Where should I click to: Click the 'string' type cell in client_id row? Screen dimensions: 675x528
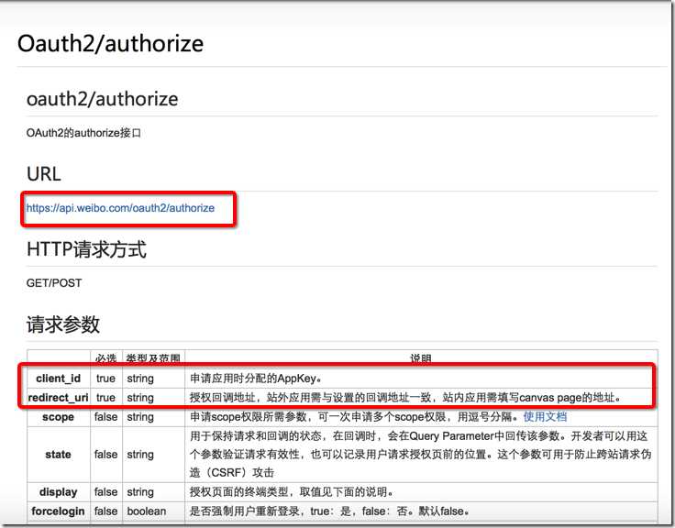pos(154,379)
